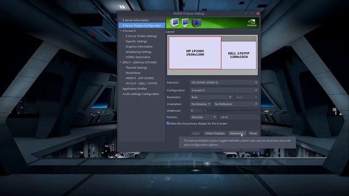Close the NVIDIA X Server Settings window
Viewport: 349px width, 196px height.
258,14
